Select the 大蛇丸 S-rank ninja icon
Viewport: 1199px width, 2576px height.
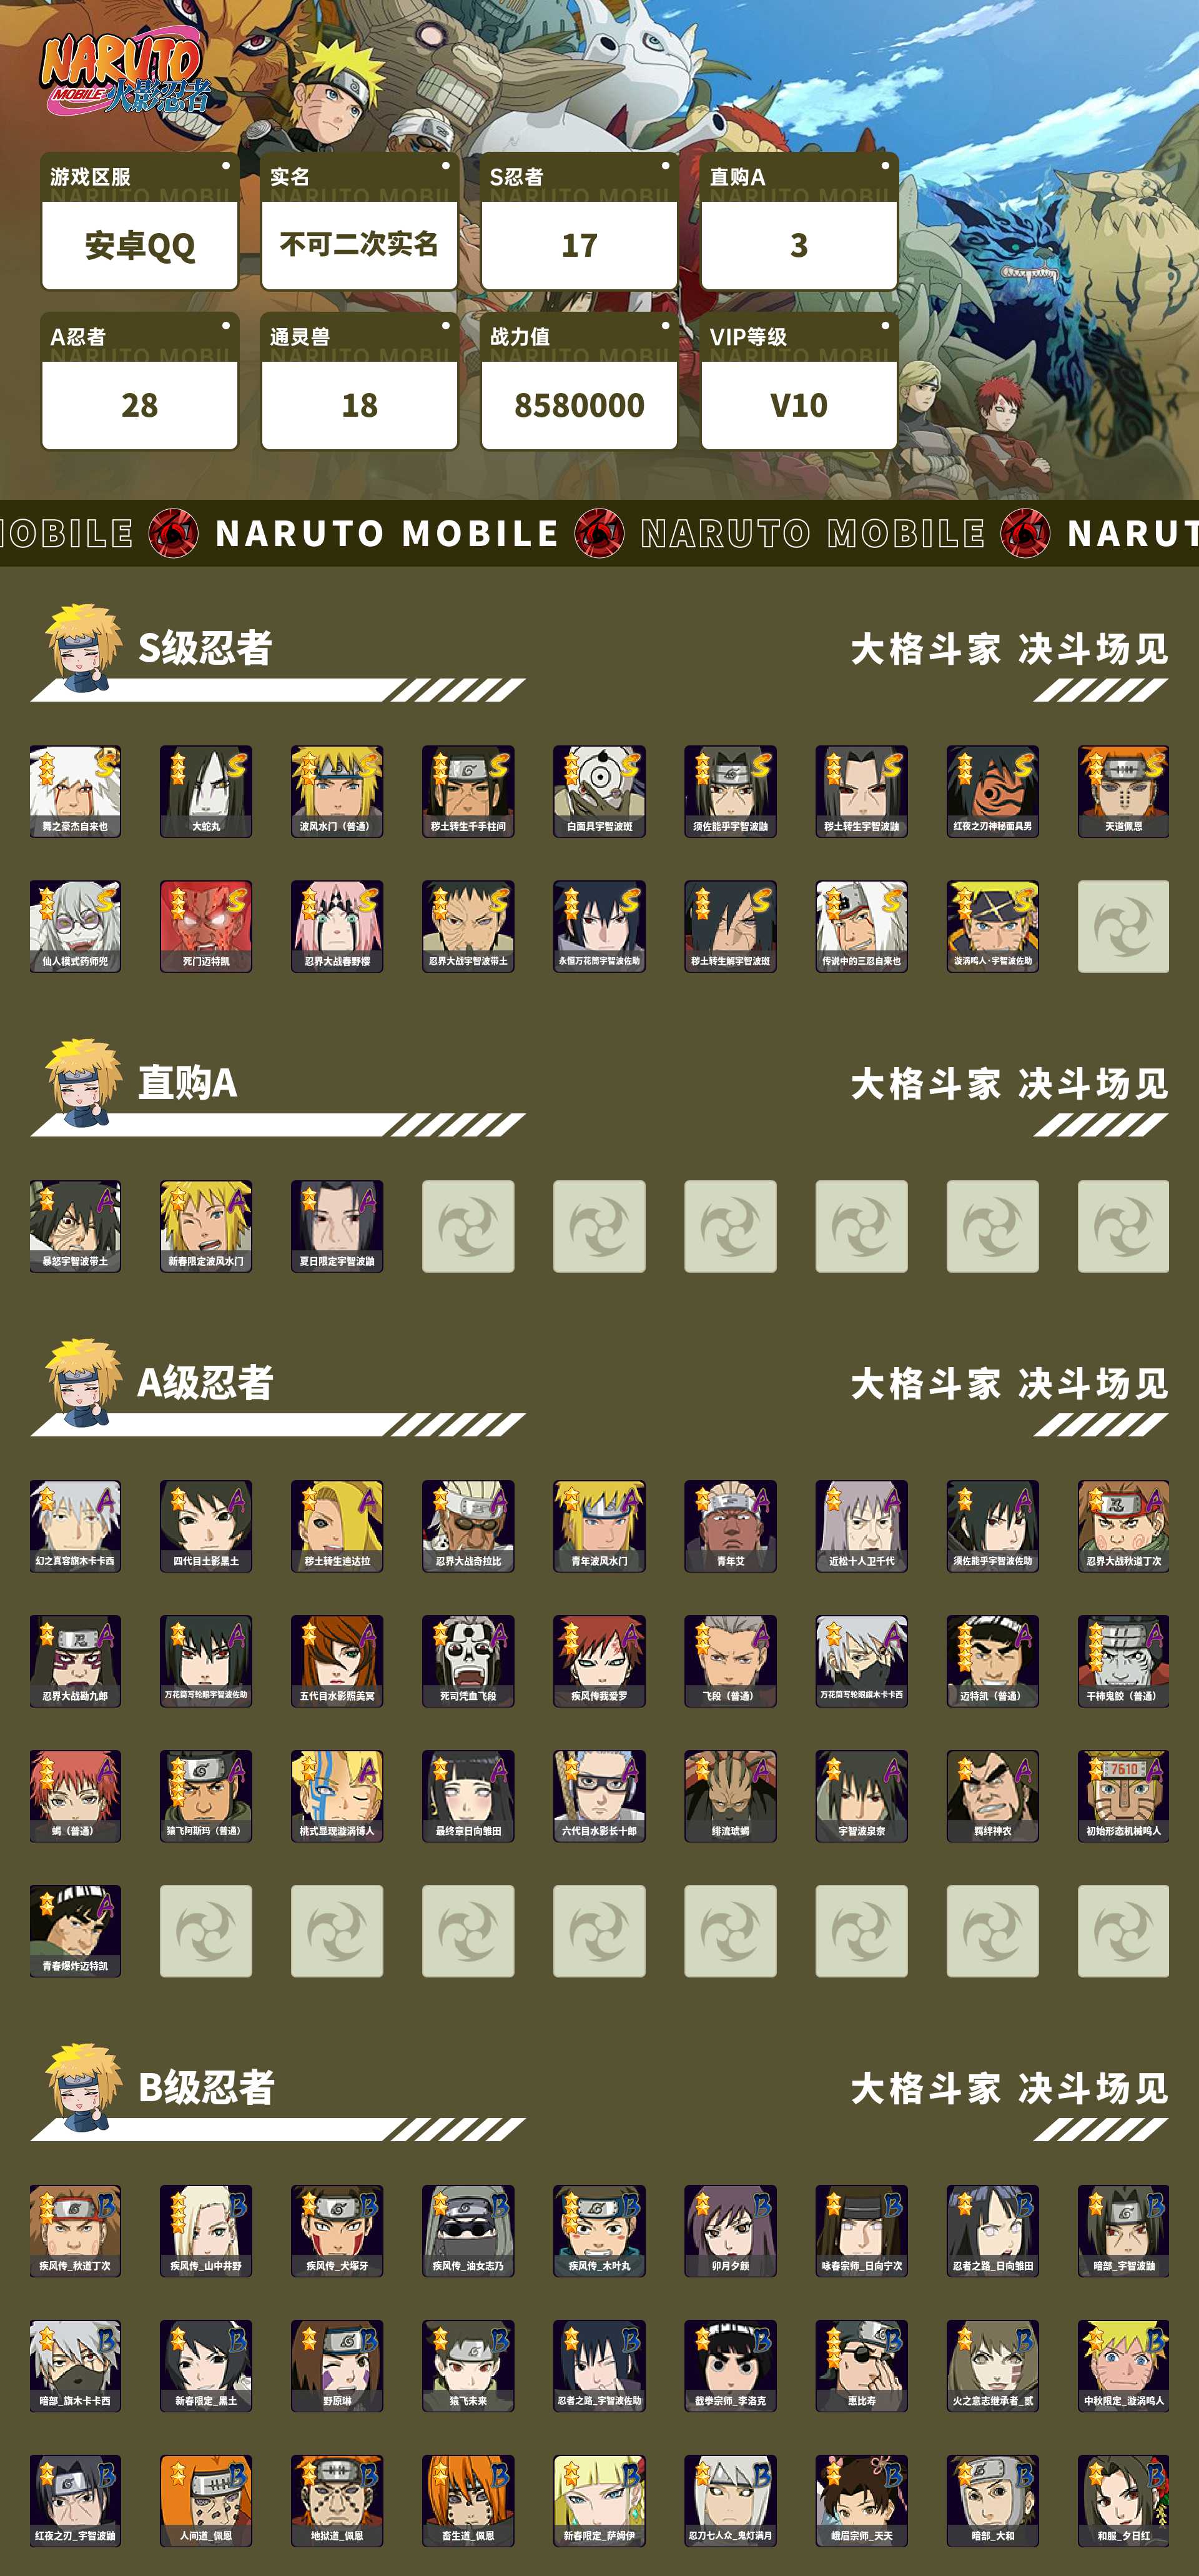pos(206,791)
